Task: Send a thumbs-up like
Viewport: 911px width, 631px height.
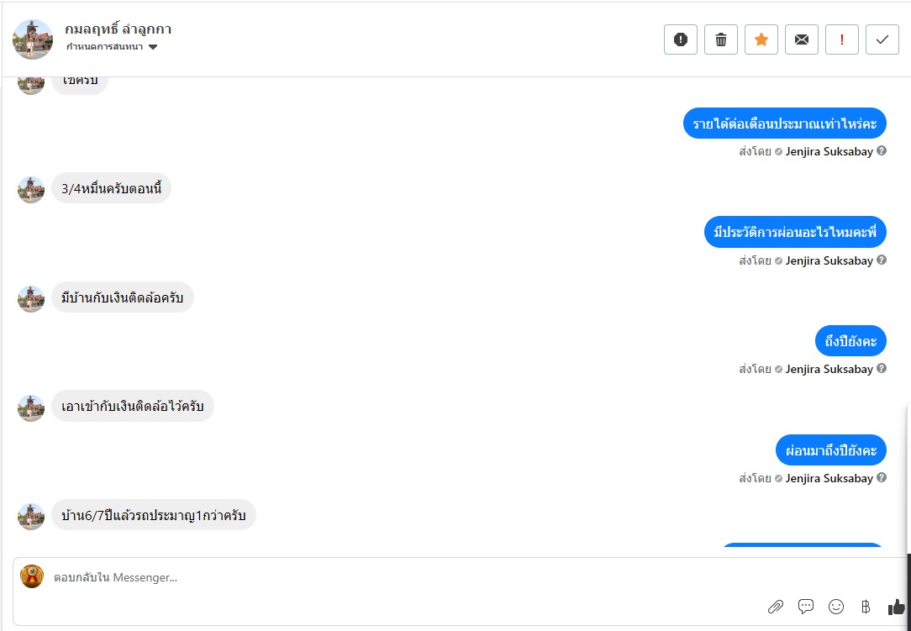Action: 896,607
